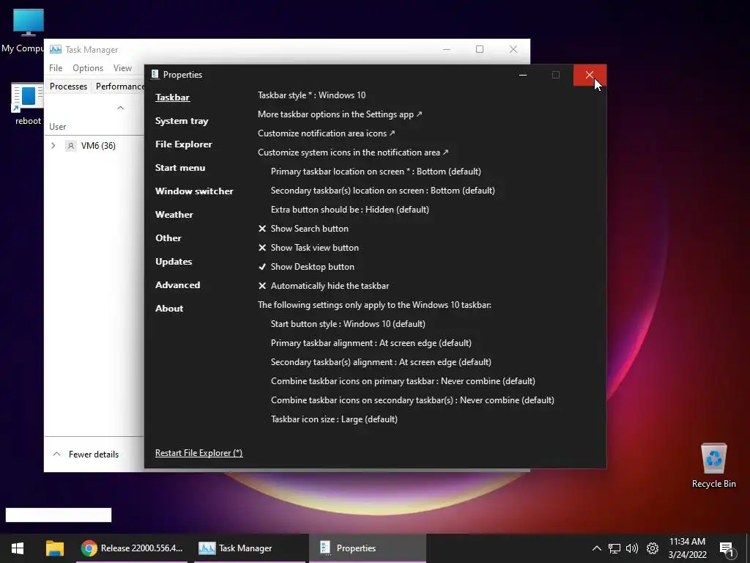Image resolution: width=750 pixels, height=563 pixels.
Task: Open the About section
Action: [x=169, y=309]
